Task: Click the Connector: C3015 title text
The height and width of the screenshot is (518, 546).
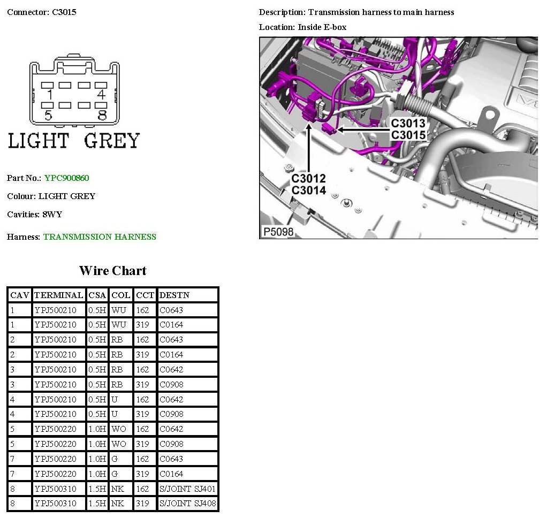Action: click(x=42, y=12)
